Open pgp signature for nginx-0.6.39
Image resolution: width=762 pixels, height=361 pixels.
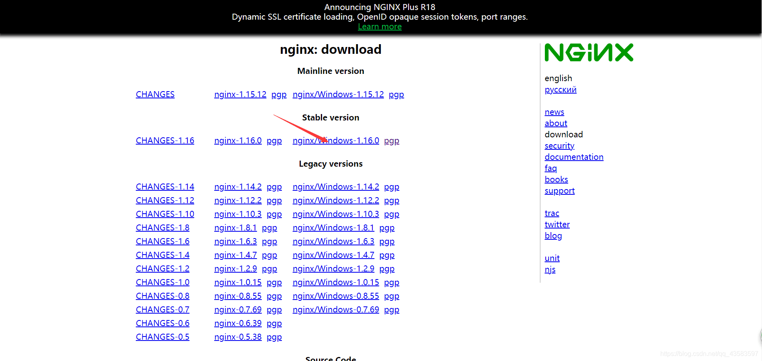[x=274, y=323]
